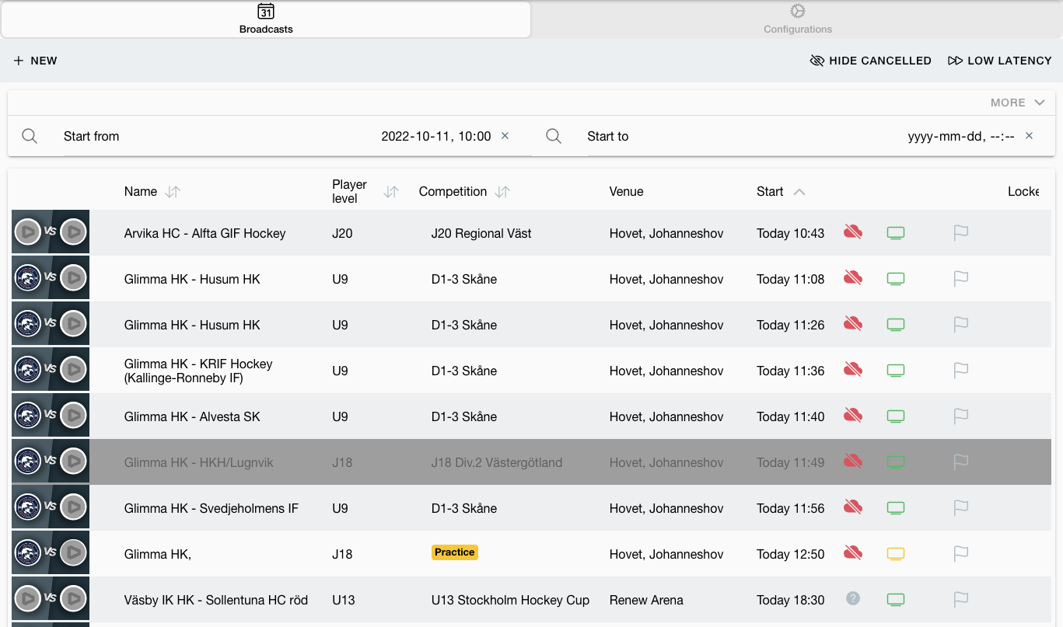Flag the Glimma HK - HKH/Lugnvik broadcast
Viewport: 1063px width, 627px height.
tap(961, 462)
